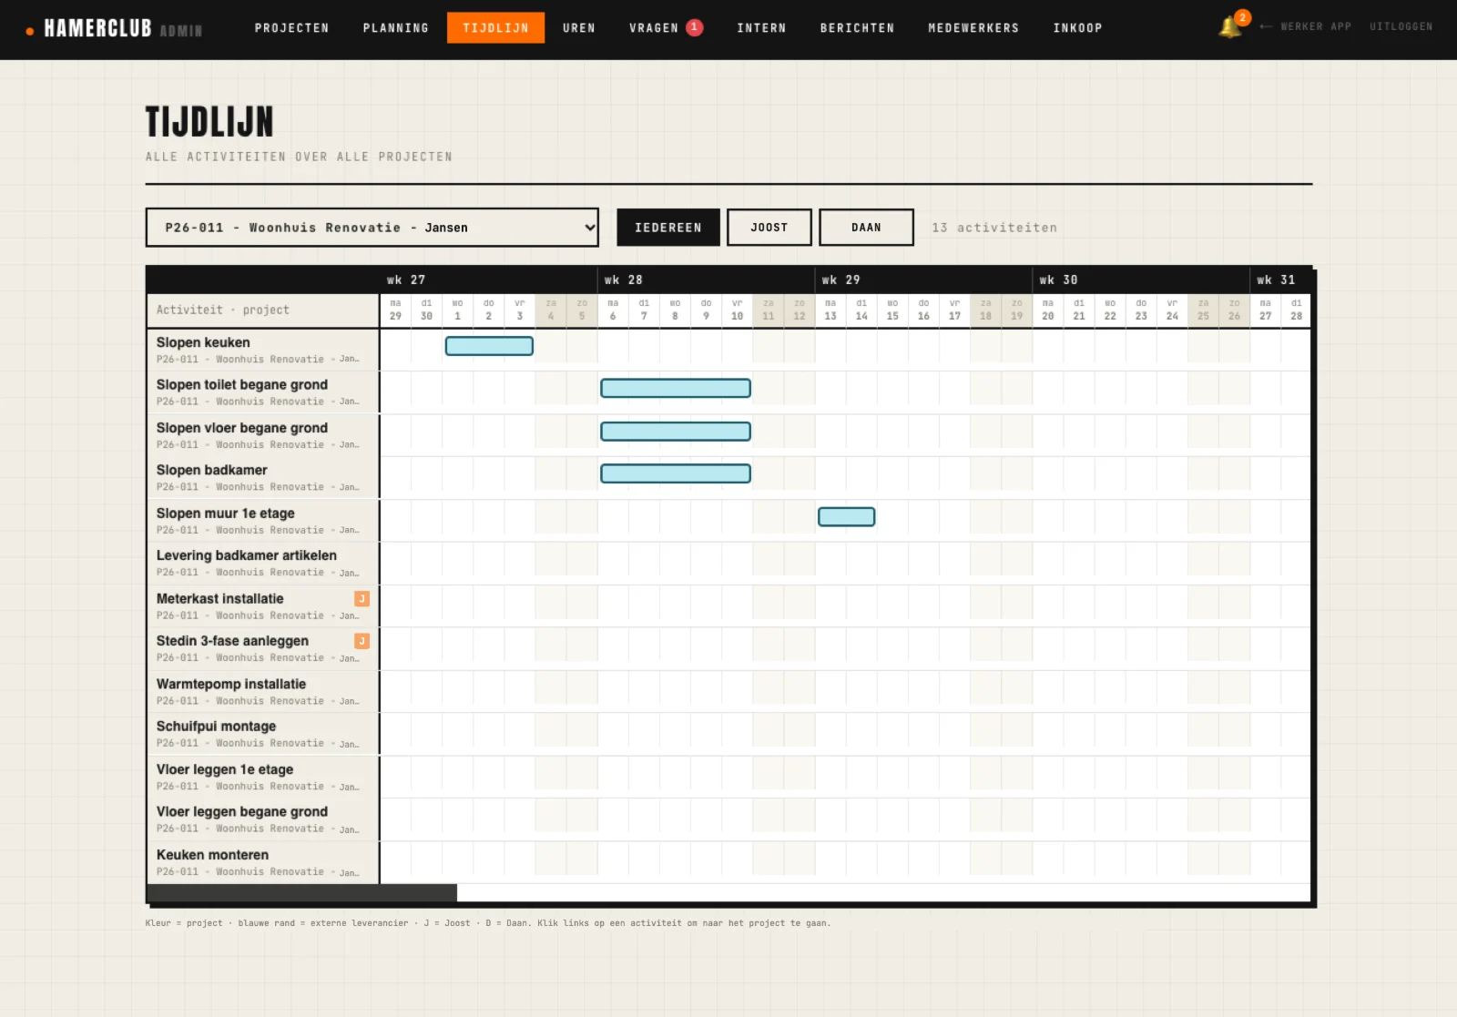Click the J badge on Meterkast installatie
1457x1017 pixels.
tap(362, 598)
